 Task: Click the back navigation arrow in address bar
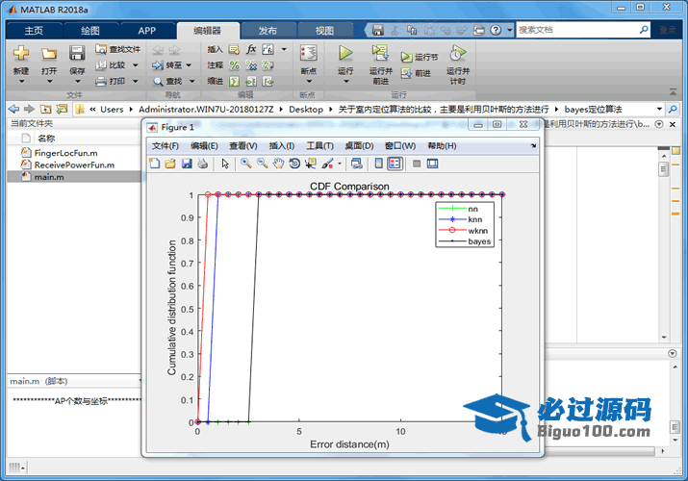tap(13, 109)
